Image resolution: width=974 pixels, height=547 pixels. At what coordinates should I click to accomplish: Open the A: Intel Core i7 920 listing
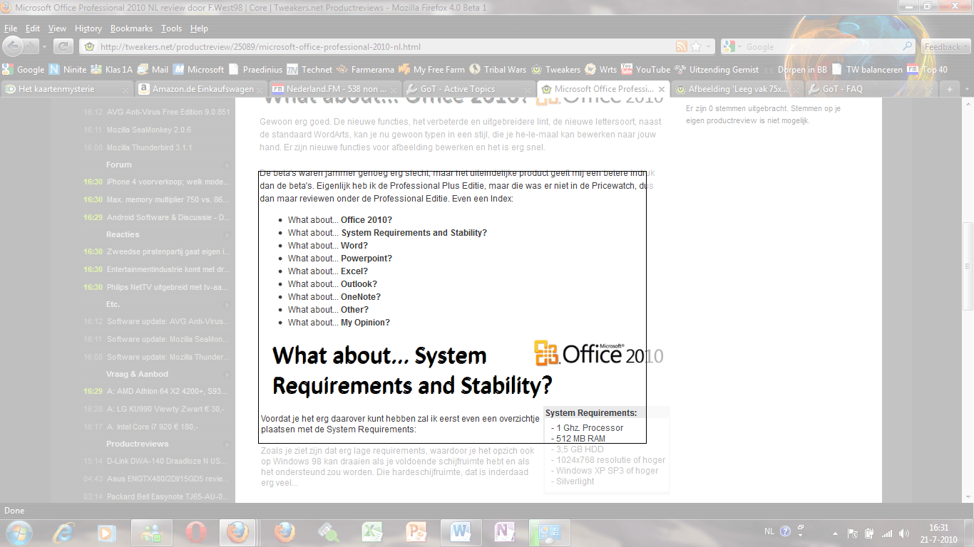(x=152, y=427)
